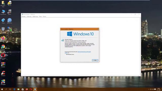Close the About Notepad dialog
This screenshot has height=91, width=162.
98,29
